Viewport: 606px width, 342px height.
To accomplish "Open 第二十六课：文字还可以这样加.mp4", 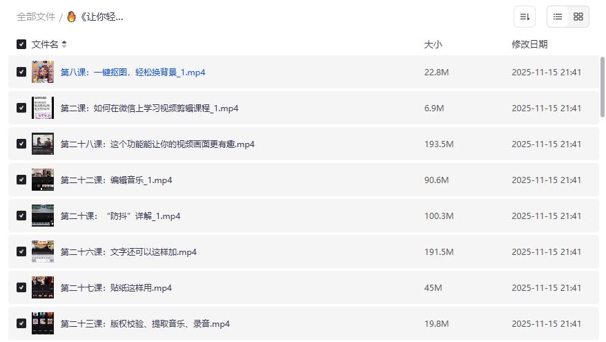I will (x=128, y=252).
